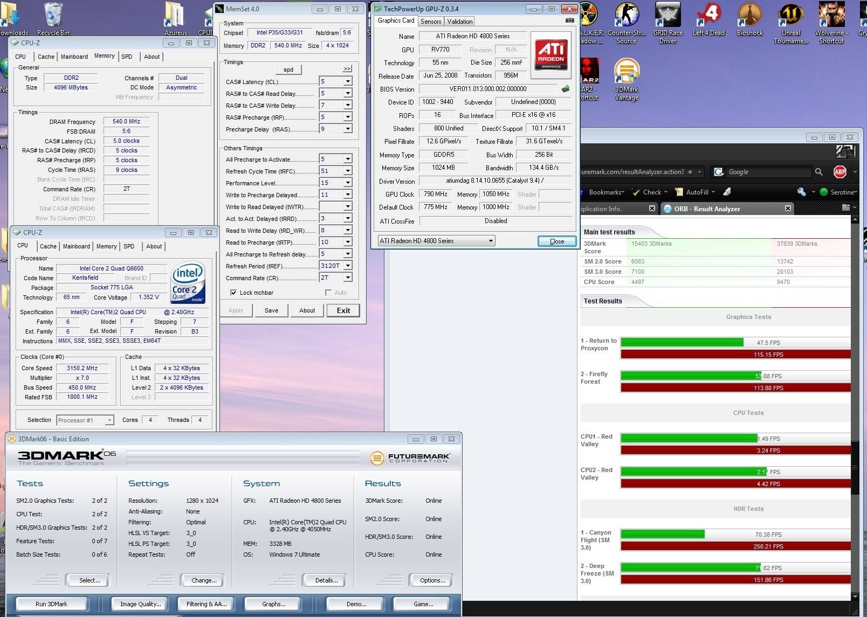Click the Graphs button in 3DMark06

click(x=274, y=604)
